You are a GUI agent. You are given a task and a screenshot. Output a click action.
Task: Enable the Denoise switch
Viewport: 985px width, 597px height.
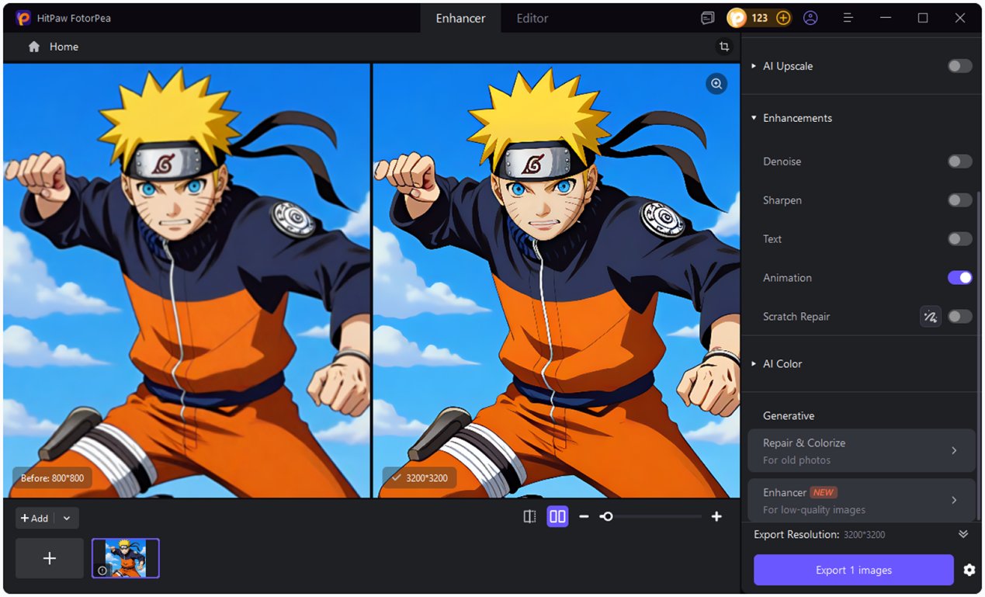(x=960, y=161)
